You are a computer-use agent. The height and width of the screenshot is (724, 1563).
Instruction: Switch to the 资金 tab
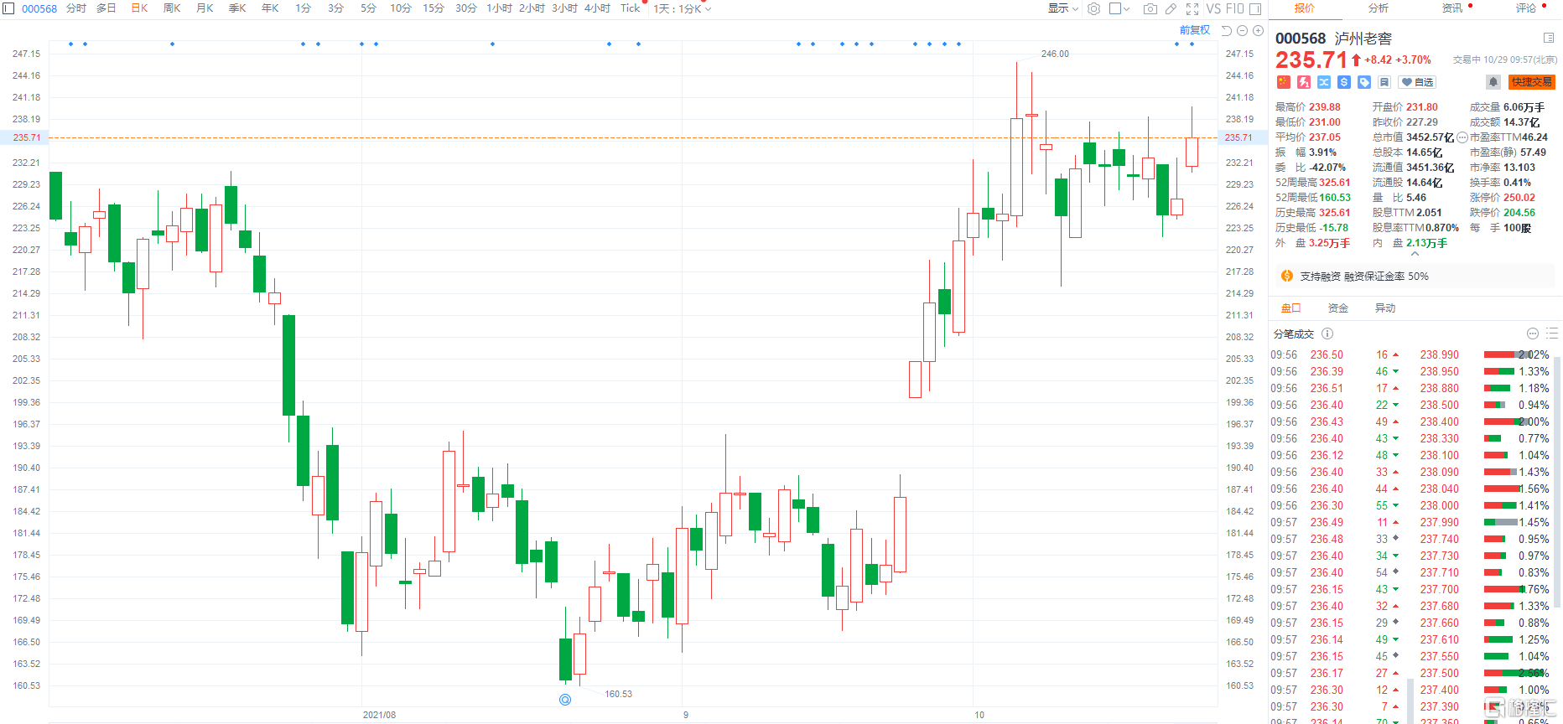click(x=1338, y=308)
